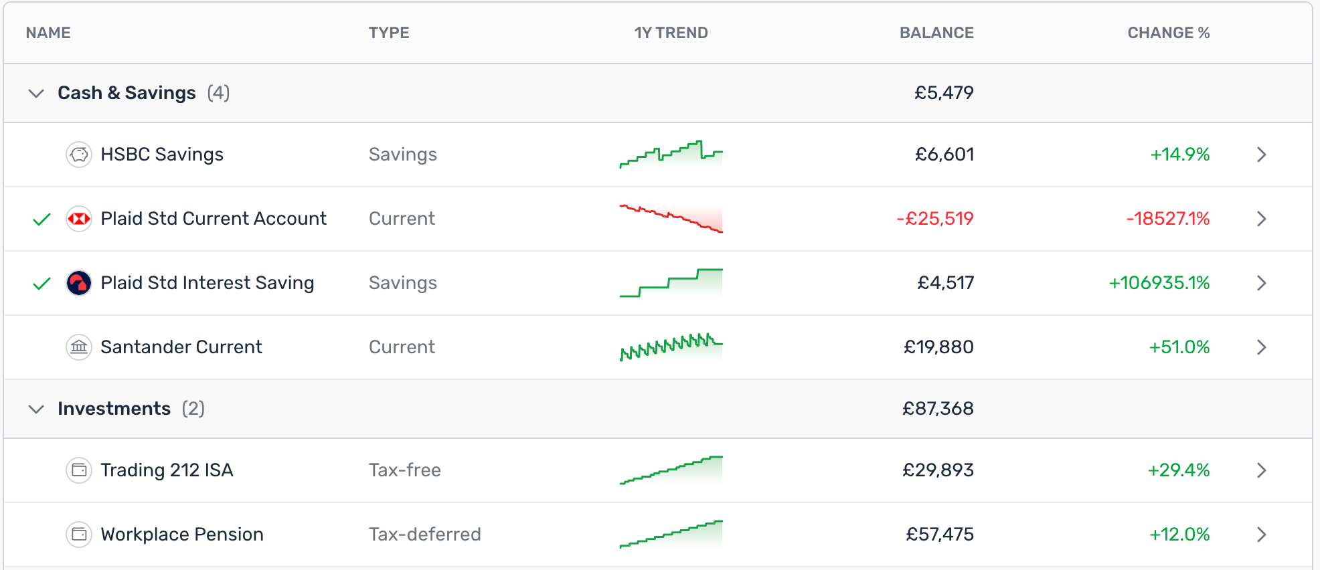Click the Plaid Std Interest Saving account icon
This screenshot has height=570, width=1320.
point(79,282)
